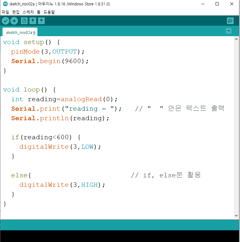Maximize the Arduino window
The image size is (240, 242).
click(x=217, y=4)
